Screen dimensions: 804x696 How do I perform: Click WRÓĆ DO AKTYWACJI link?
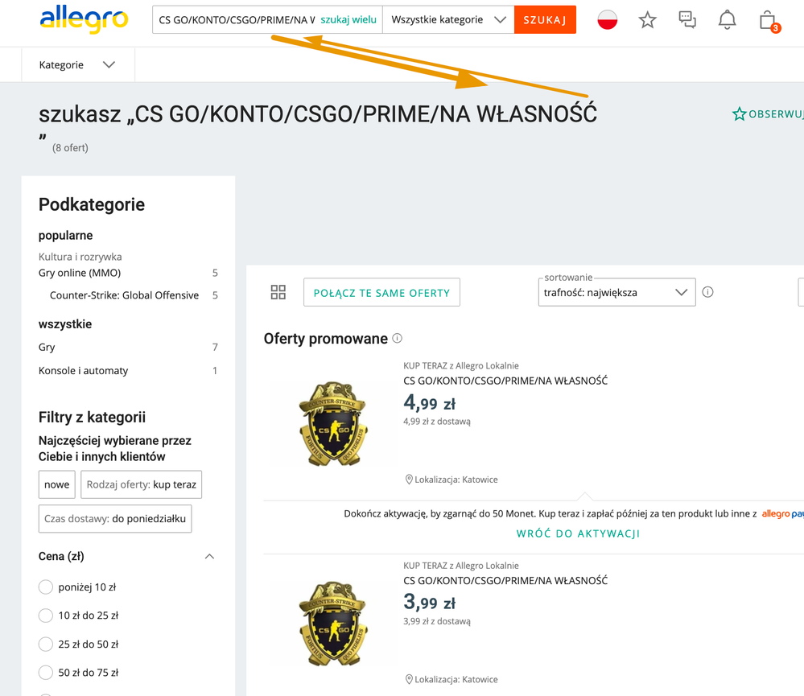[x=578, y=533]
